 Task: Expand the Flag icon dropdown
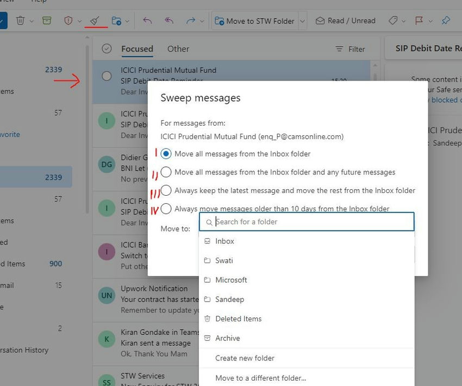(430, 21)
